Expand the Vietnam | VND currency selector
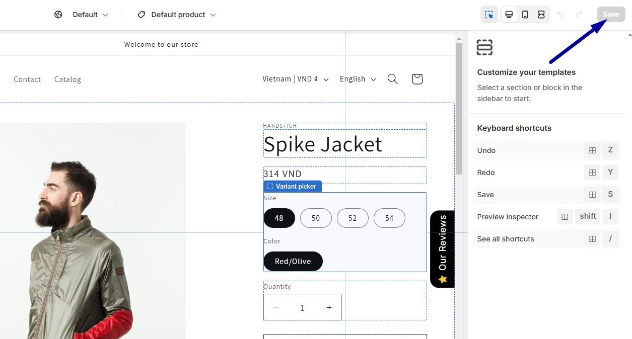This screenshot has height=339, width=632. tap(296, 79)
